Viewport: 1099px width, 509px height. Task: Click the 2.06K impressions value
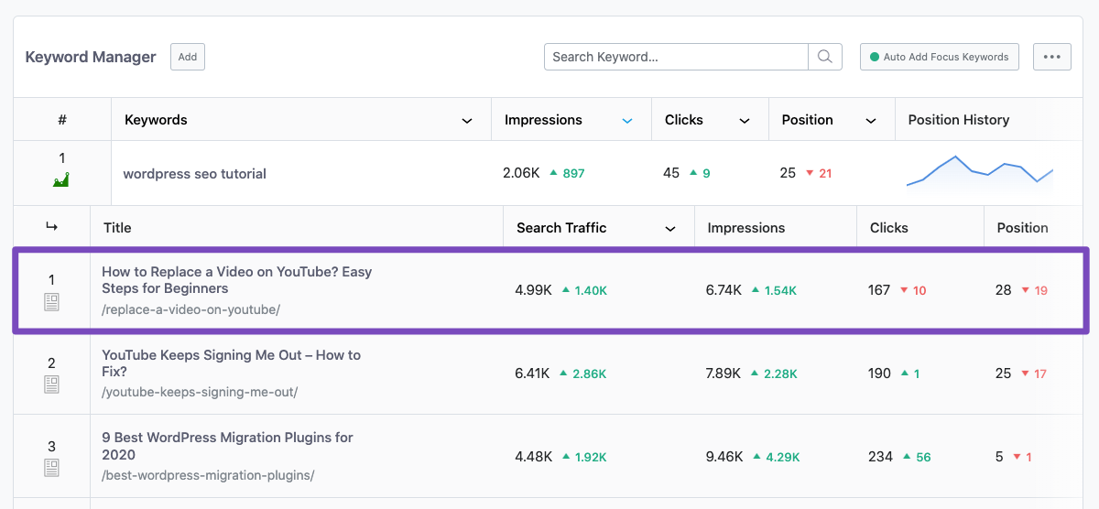click(521, 172)
